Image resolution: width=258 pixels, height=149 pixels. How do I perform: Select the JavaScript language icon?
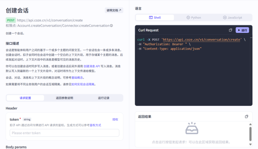(224, 17)
